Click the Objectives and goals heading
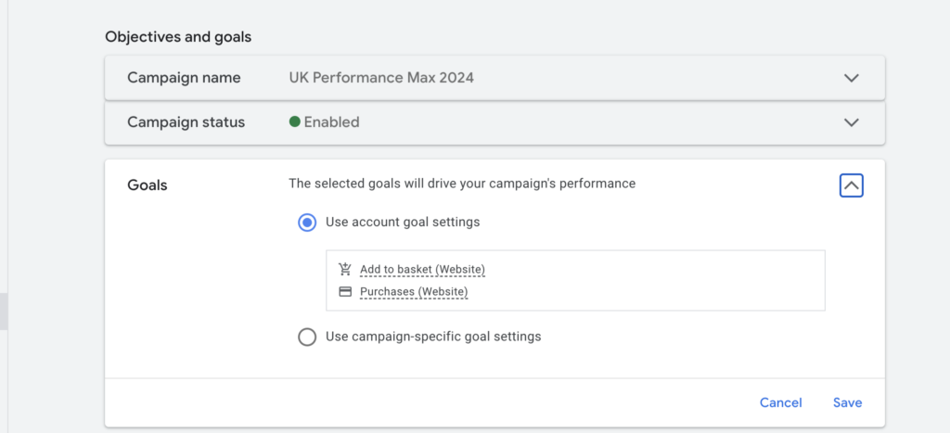Screen dimensions: 950x433 pos(178,37)
